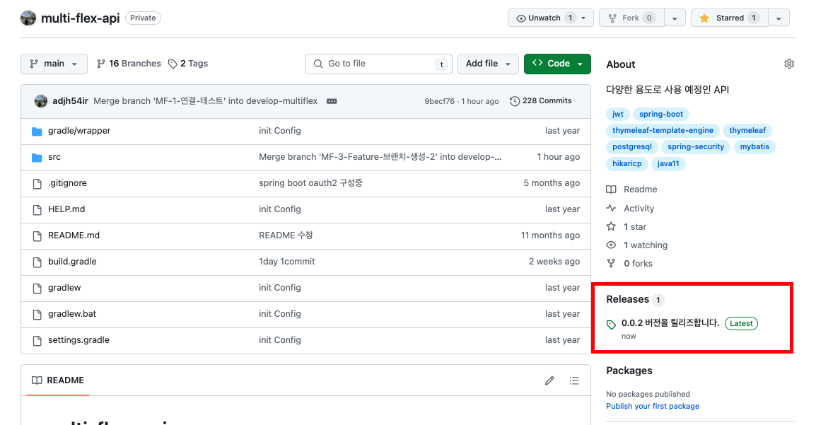Viewport: 816px width, 425px height.
Task: Open the jwt topic tag
Action: [x=618, y=114]
